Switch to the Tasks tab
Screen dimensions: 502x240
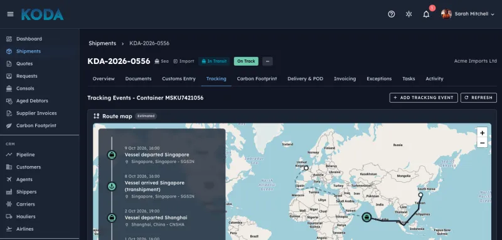pos(409,78)
